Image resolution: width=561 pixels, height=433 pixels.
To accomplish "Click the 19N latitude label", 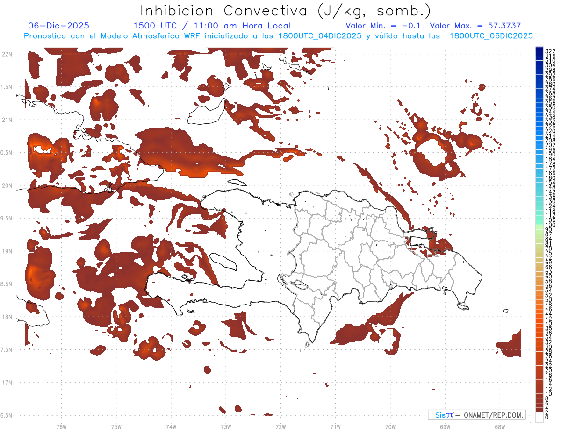I will tap(7, 251).
